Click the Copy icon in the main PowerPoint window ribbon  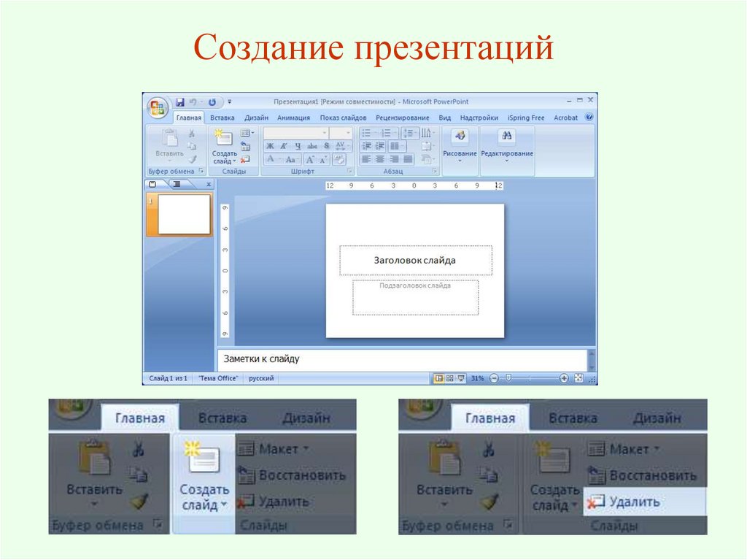192,146
